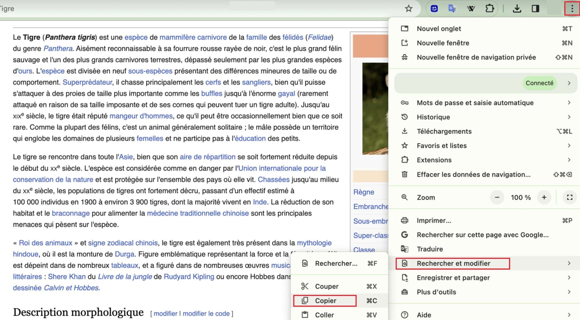This screenshot has width=580, height=320.
Task: Click the printer icon next to Imprimer
Action: click(x=405, y=220)
